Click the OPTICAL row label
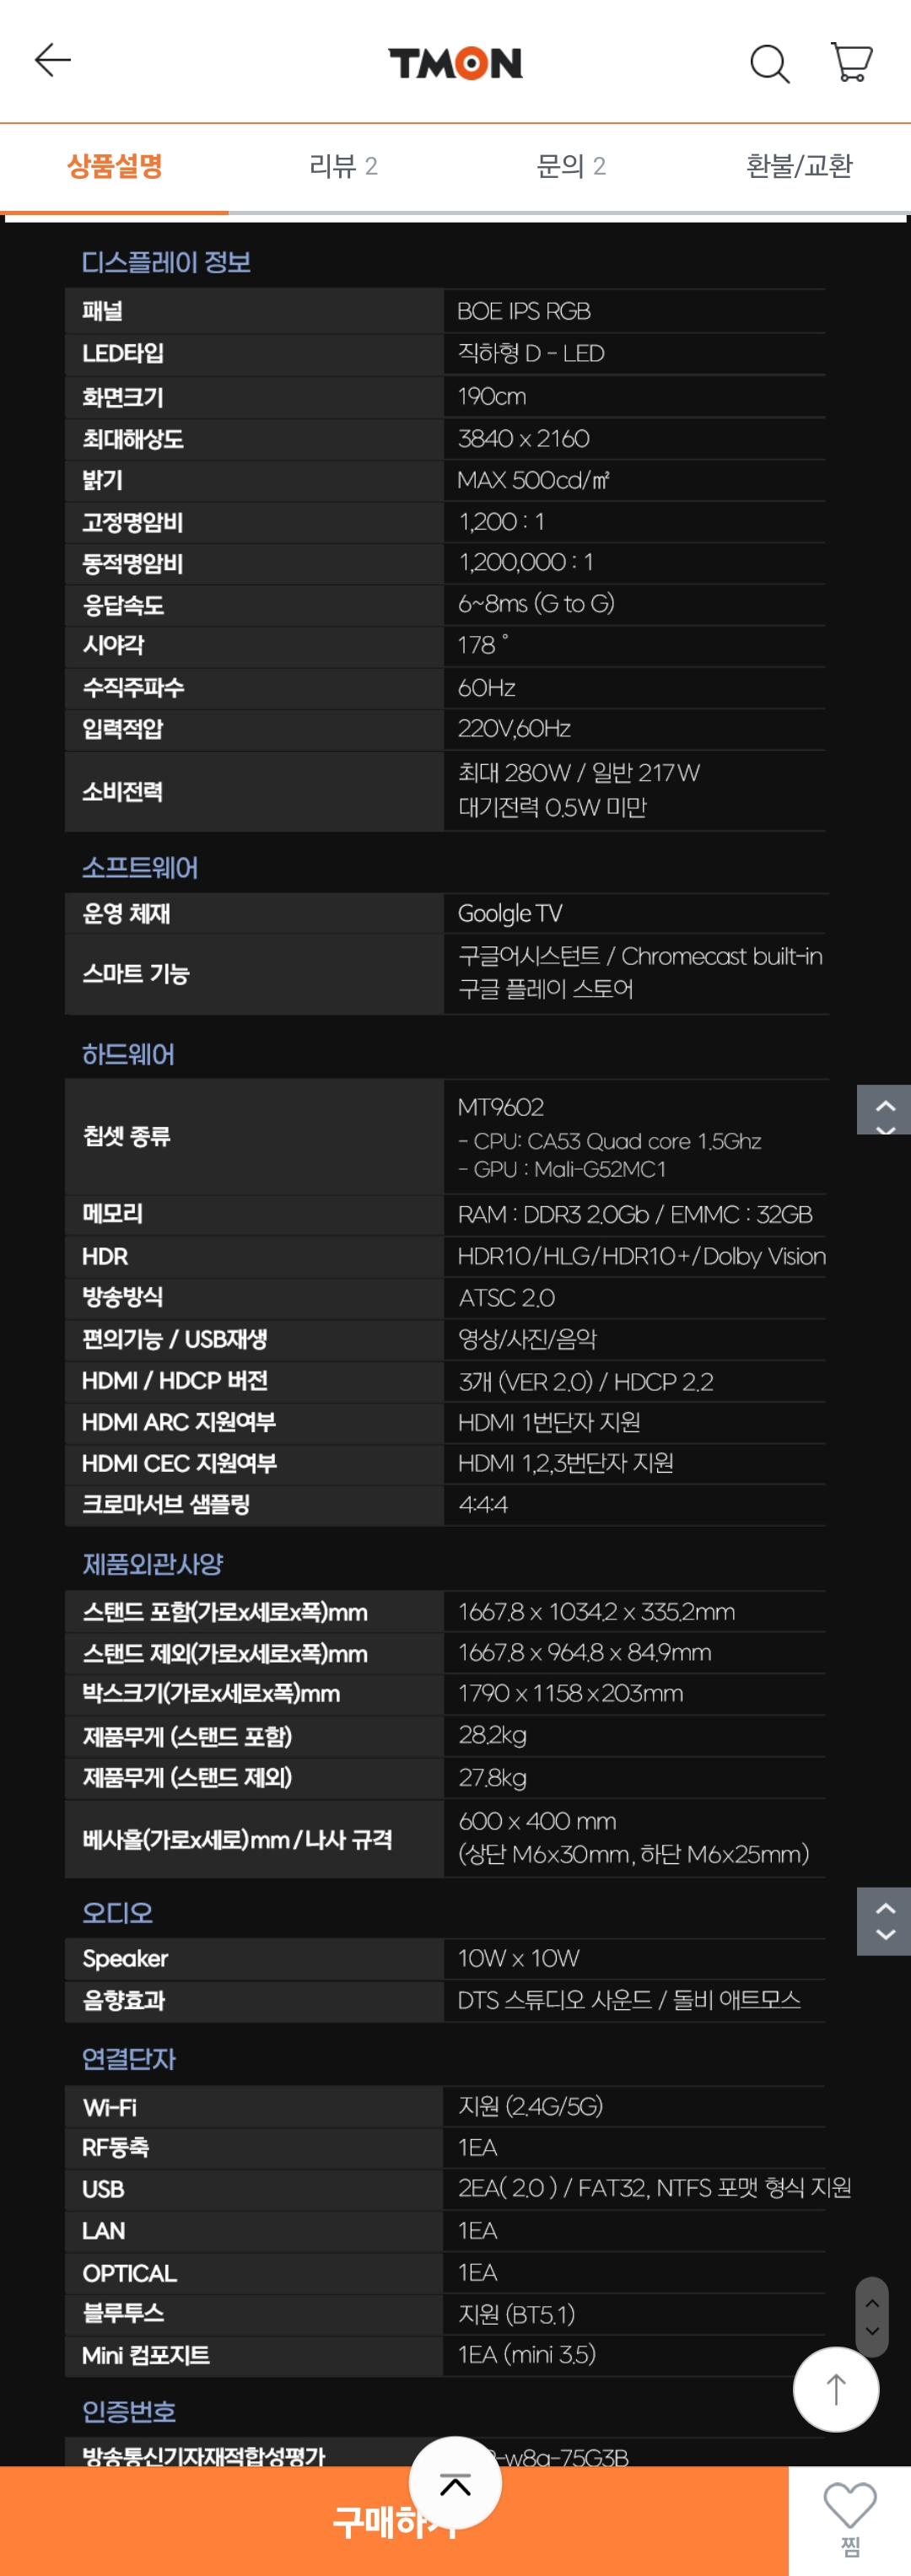 point(129,2273)
